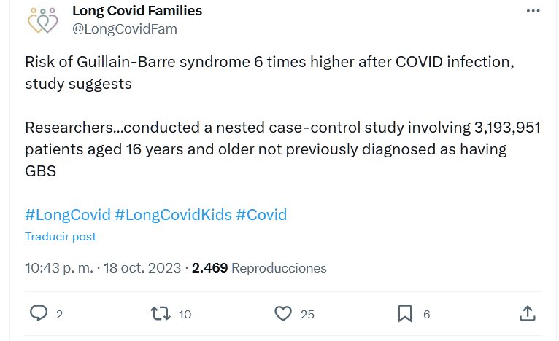Open the three-dot more options menu

pyautogui.click(x=534, y=12)
